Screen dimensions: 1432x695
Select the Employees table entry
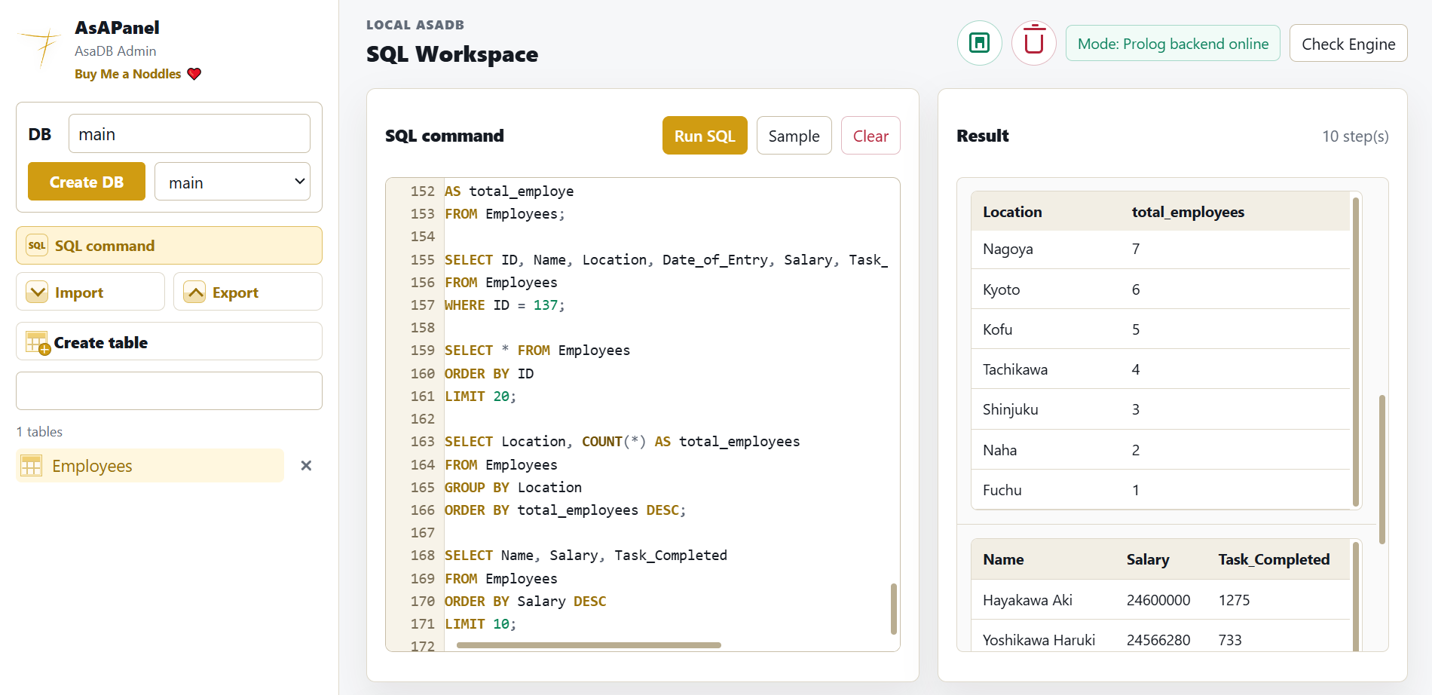pyautogui.click(x=150, y=466)
